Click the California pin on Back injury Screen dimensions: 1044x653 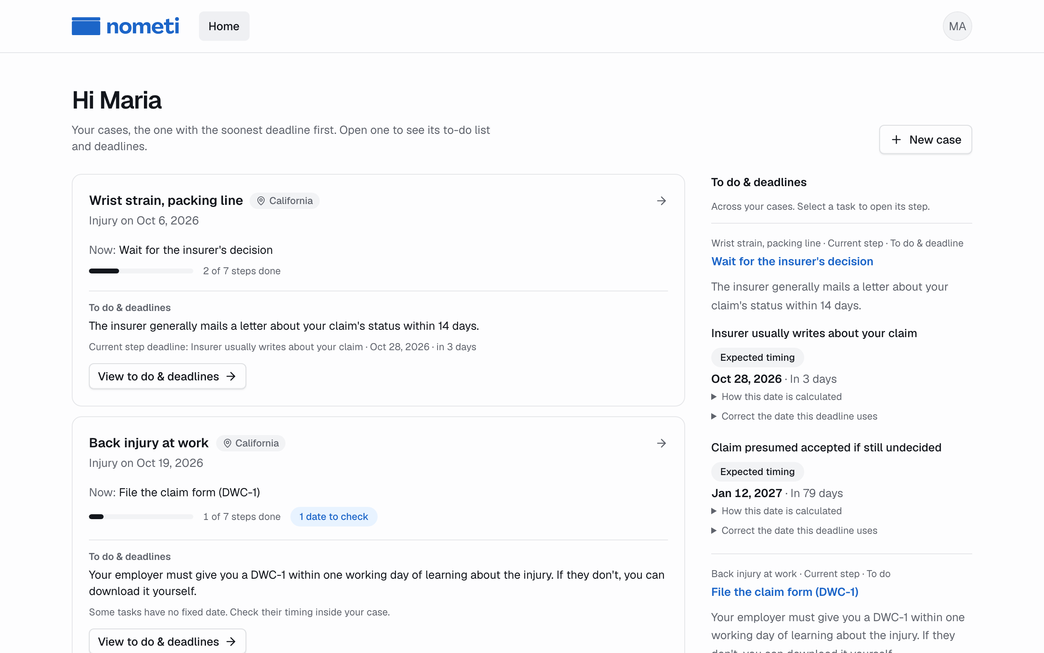pyautogui.click(x=251, y=443)
